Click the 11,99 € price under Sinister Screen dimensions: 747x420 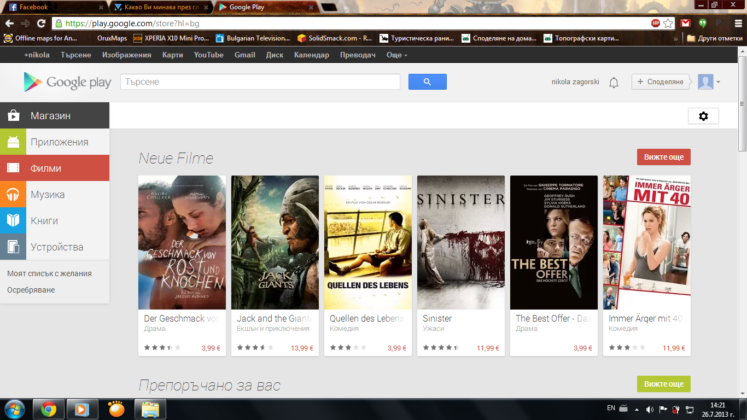tap(488, 348)
